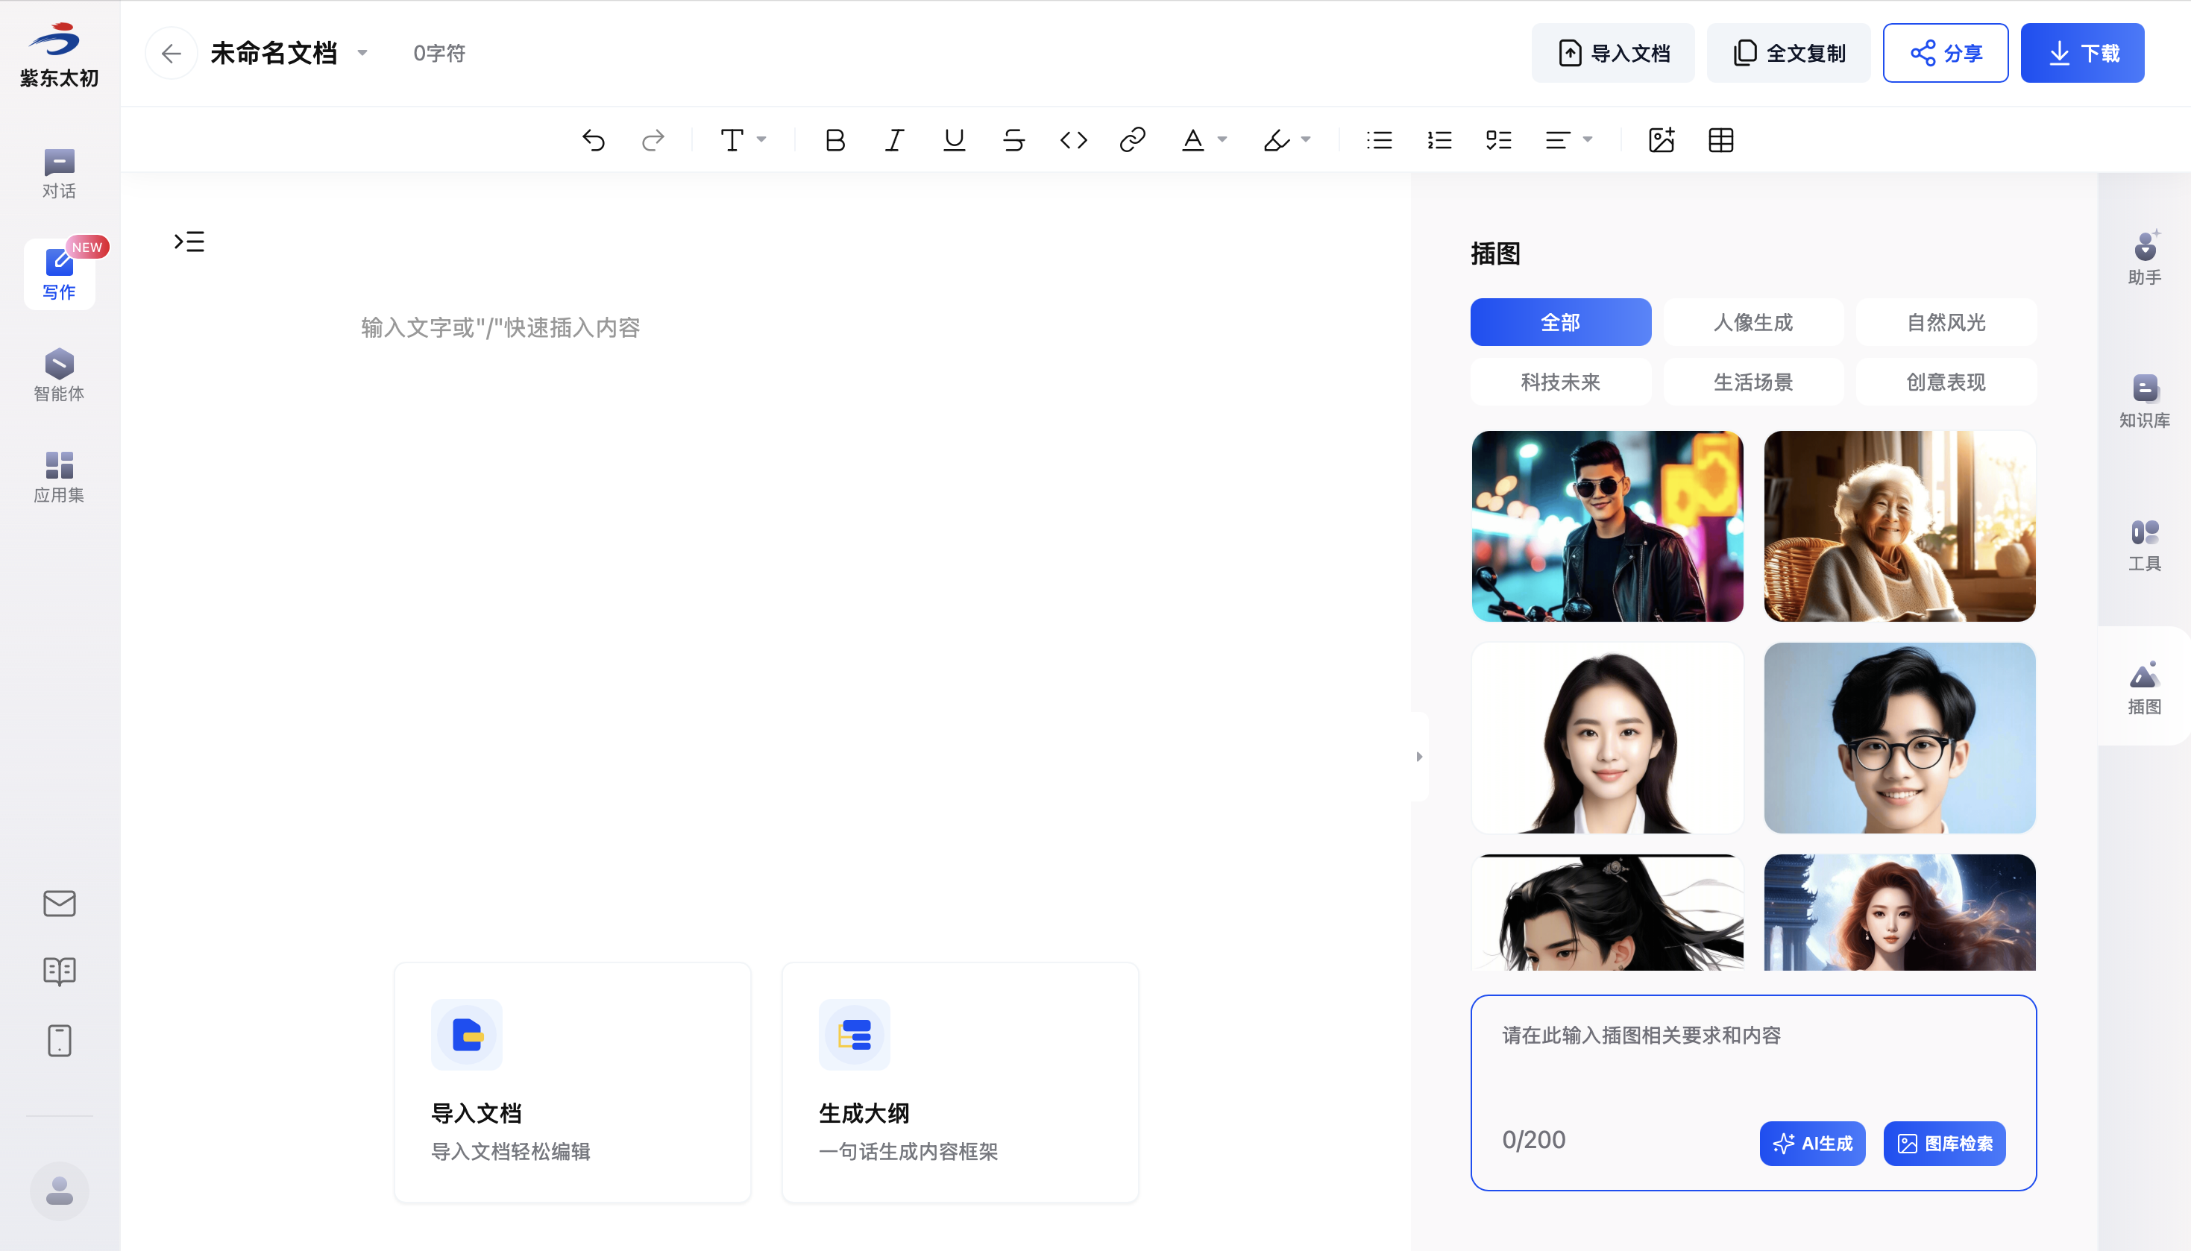
Task: Insert a table into the document
Action: pyautogui.click(x=1721, y=140)
